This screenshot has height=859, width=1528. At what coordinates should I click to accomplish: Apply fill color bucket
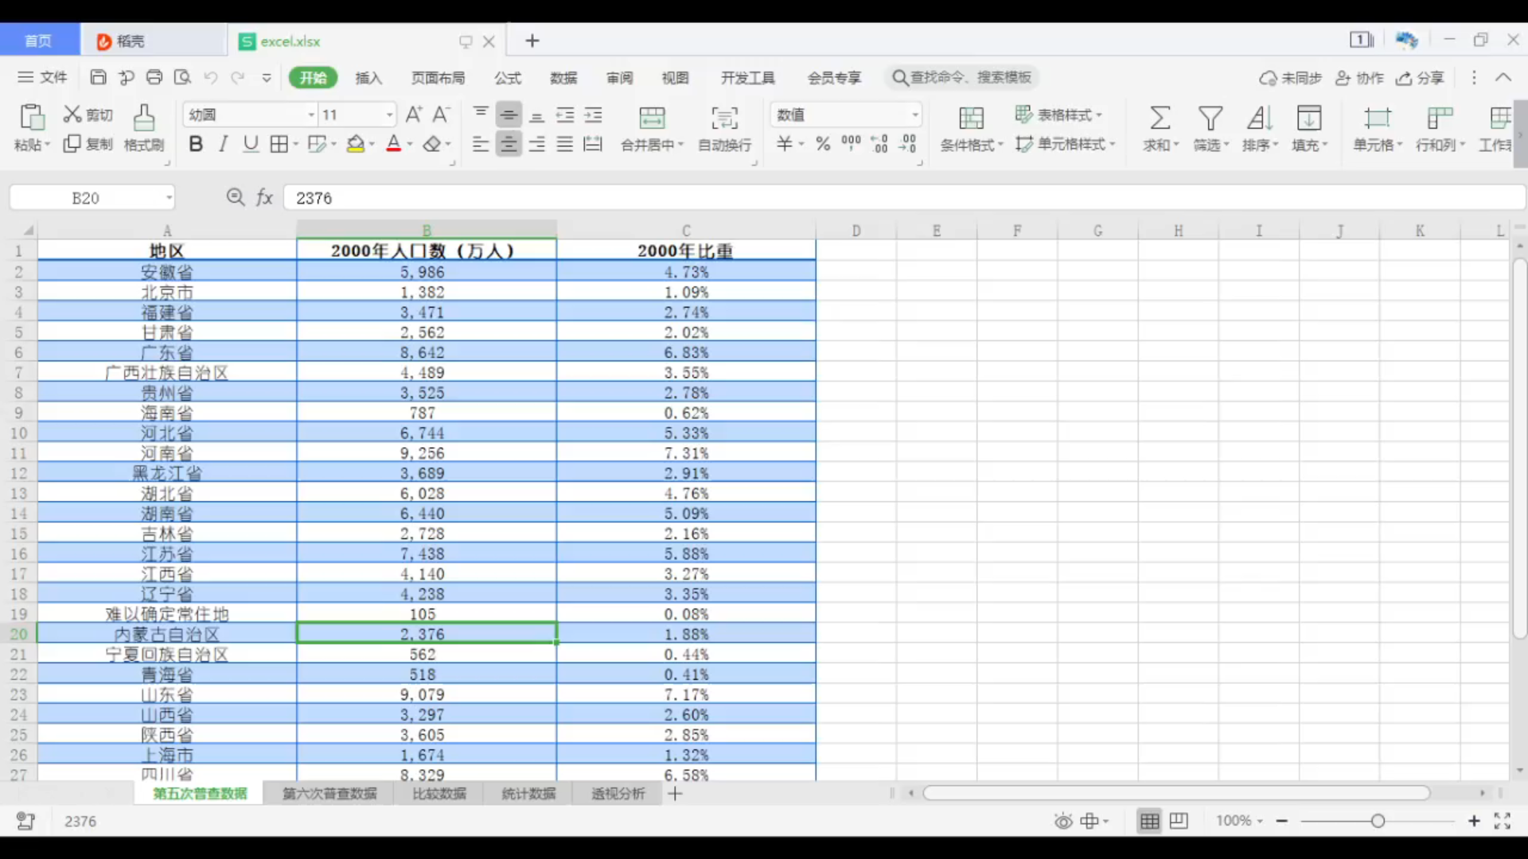356,144
